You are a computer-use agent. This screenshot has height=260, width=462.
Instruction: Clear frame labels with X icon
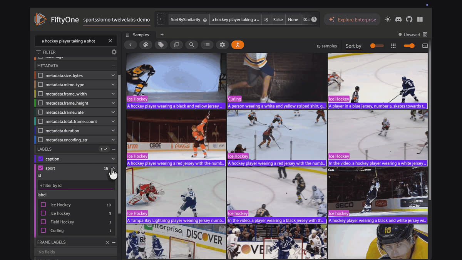point(107,242)
